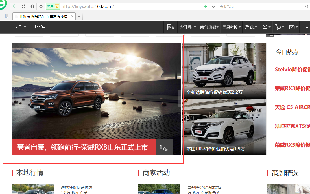Open the mobile phone icon beside the tabs

[7, 16]
